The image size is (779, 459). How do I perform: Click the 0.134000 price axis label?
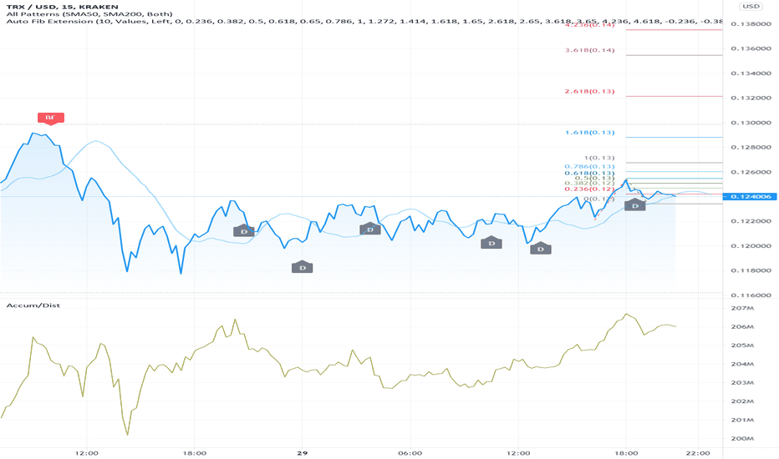pyautogui.click(x=751, y=73)
